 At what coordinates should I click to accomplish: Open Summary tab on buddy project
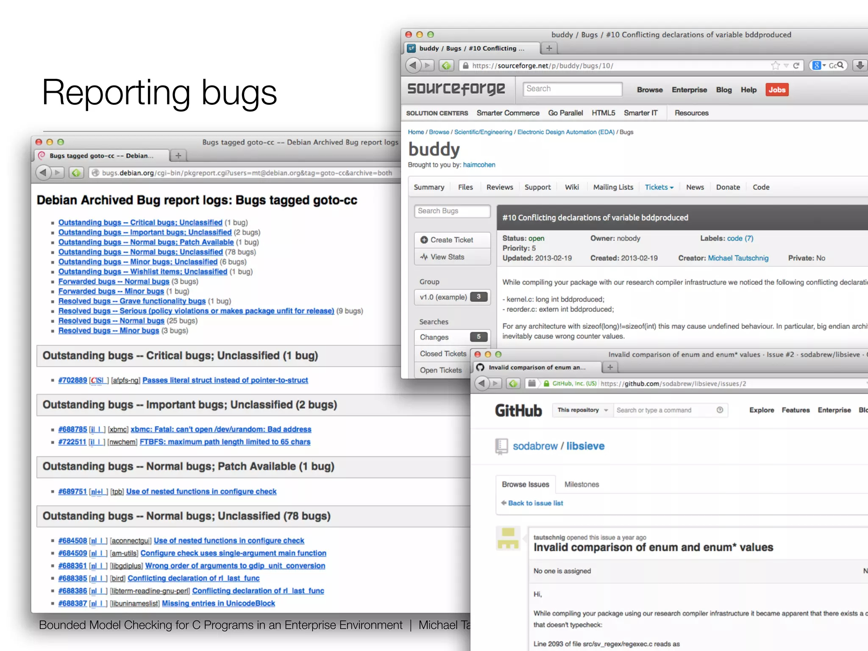coord(429,187)
